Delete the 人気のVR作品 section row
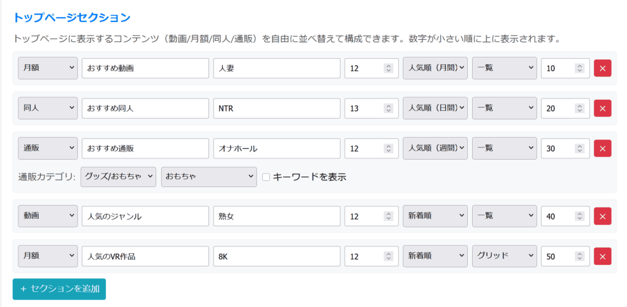 [602, 257]
